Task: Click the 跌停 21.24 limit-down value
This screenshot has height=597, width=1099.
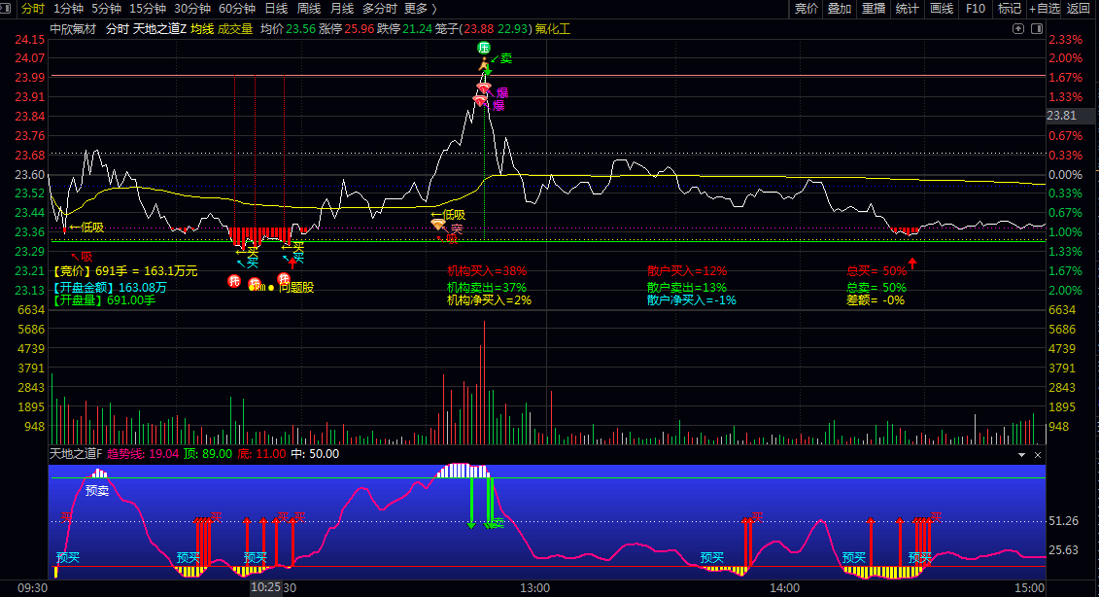Action: [404, 29]
